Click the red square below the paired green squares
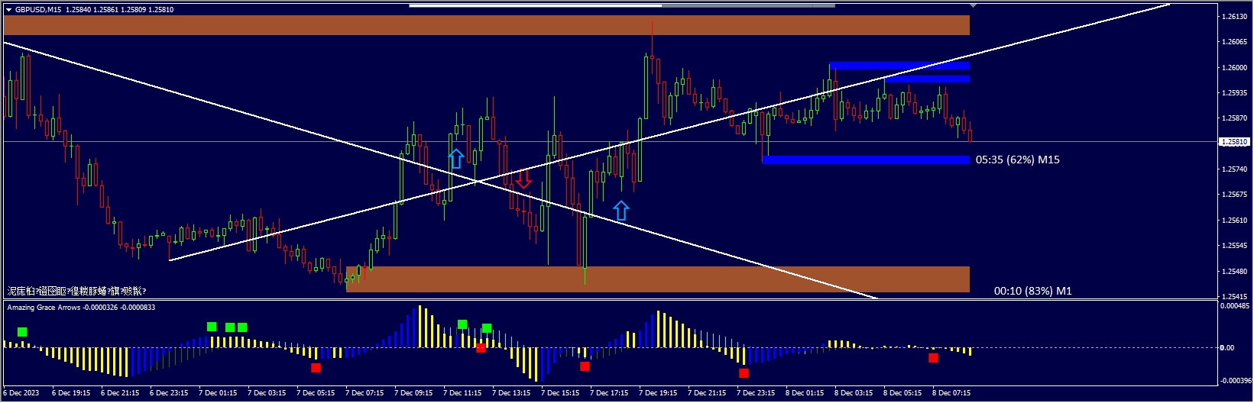Image resolution: width=1254 pixels, height=403 pixels. click(481, 348)
